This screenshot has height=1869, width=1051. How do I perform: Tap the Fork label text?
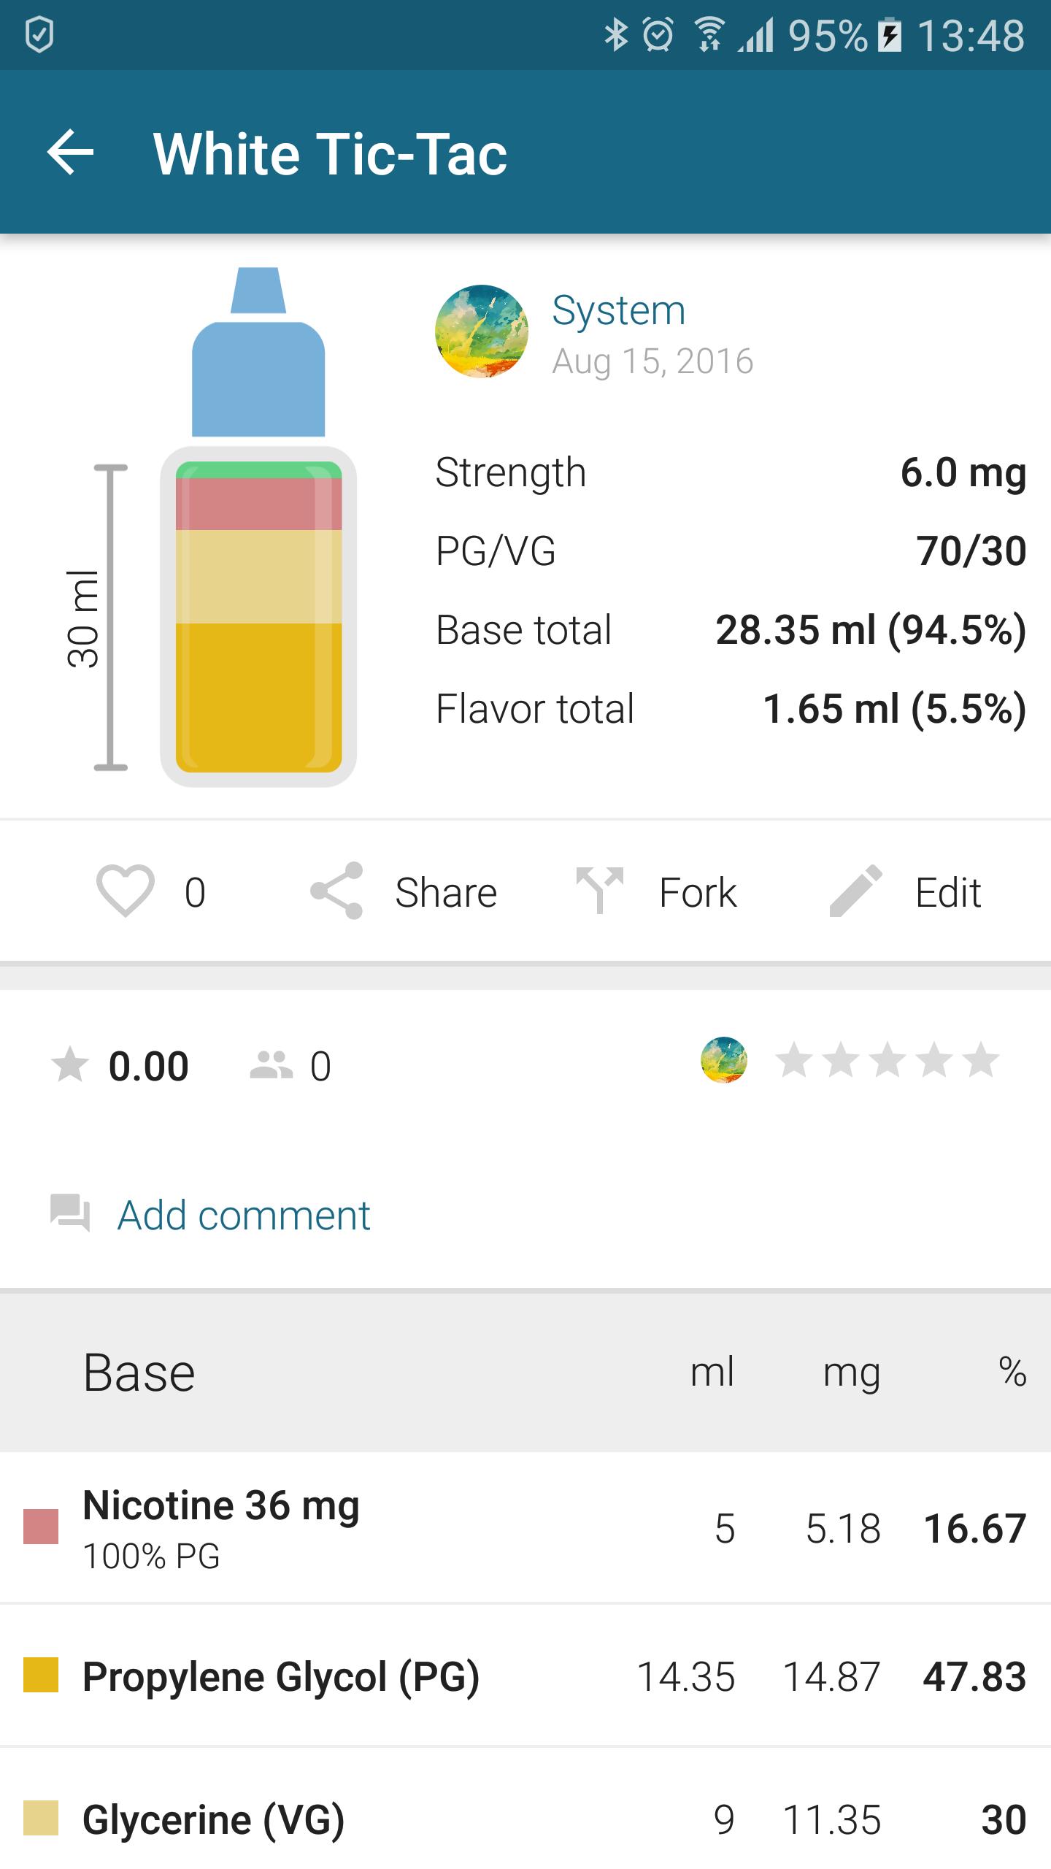(698, 892)
